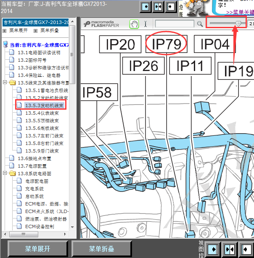Click the tree vertical scrollbar thumb
Viewport: 254px width, 258px height.
tap(72, 55)
